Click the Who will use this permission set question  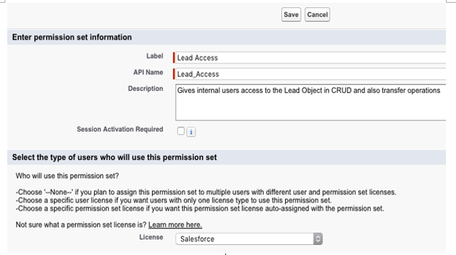pos(67,176)
